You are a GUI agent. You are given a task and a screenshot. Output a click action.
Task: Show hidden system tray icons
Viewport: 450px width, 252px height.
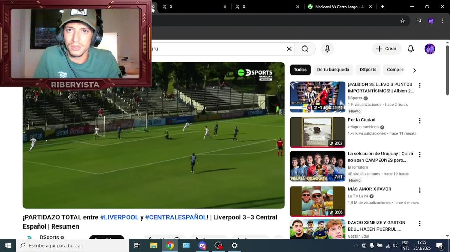[356, 246]
